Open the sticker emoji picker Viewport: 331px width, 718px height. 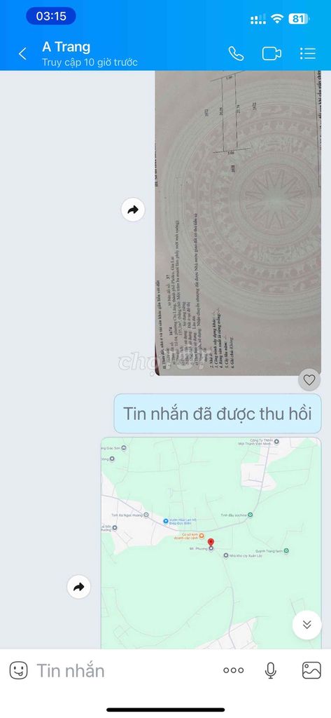point(19,670)
